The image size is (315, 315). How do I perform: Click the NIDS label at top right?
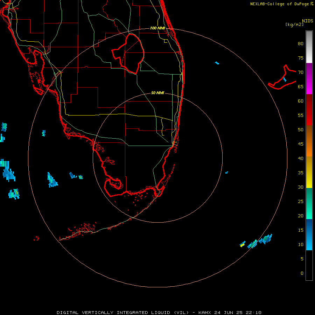click(308, 21)
